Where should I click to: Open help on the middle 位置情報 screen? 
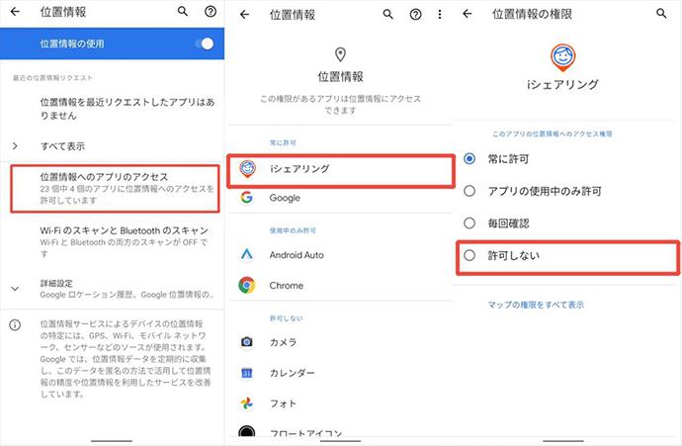click(x=416, y=15)
